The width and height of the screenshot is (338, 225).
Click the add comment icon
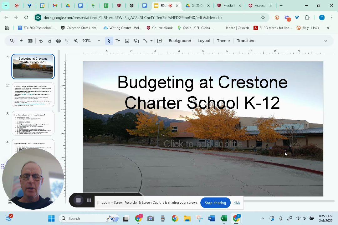tap(160, 41)
